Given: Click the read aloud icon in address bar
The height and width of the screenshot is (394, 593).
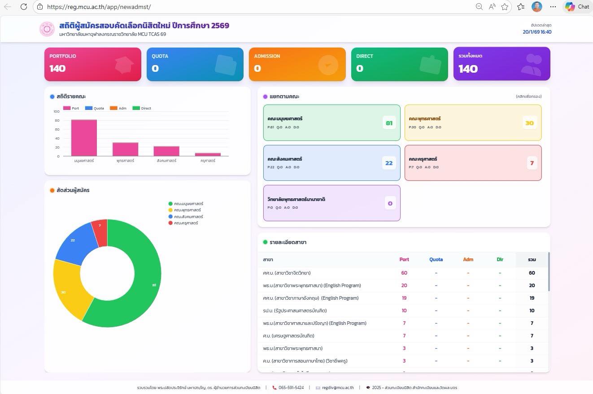Looking at the screenshot, I should (x=492, y=7).
